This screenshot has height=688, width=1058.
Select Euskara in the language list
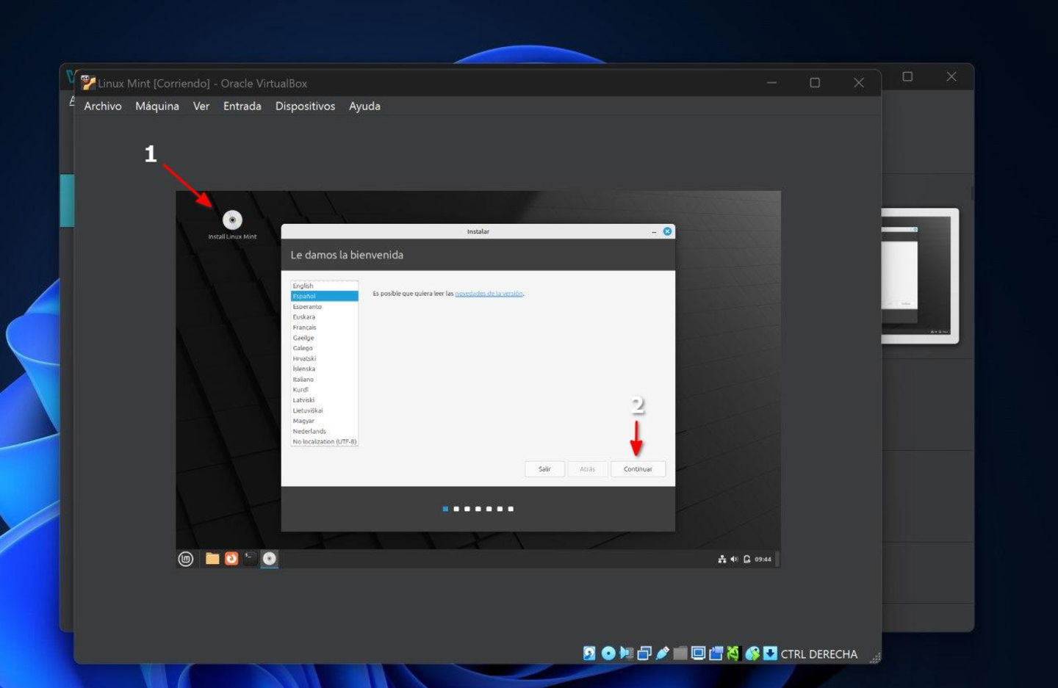325,317
